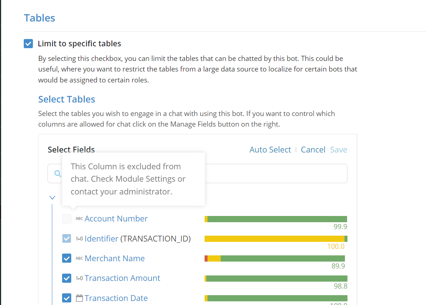Open the Transaction Amount field
The width and height of the screenshot is (426, 305).
pos(122,278)
